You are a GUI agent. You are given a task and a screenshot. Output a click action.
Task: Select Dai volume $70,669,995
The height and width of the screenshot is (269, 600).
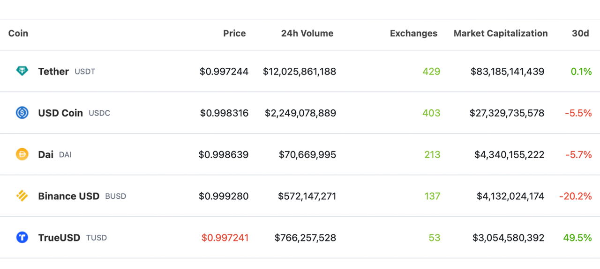click(307, 154)
